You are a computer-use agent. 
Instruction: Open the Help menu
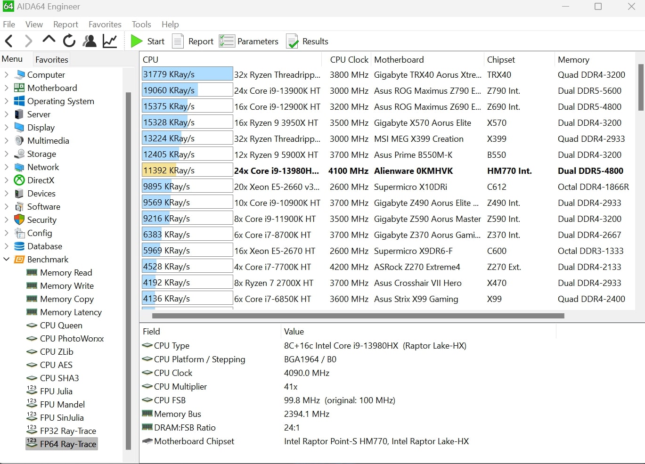tap(170, 24)
